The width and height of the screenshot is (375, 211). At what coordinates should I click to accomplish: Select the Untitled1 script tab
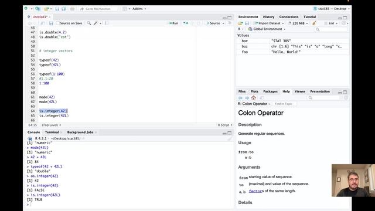click(x=40, y=17)
